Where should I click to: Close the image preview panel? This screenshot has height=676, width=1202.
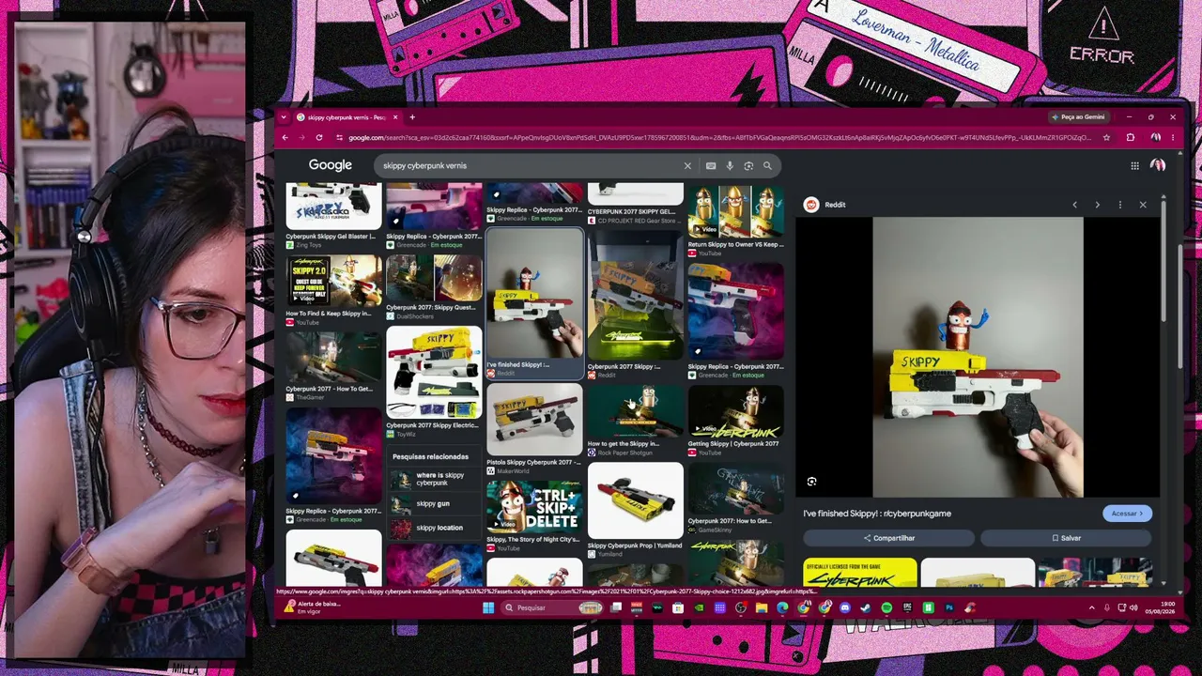click(1143, 205)
